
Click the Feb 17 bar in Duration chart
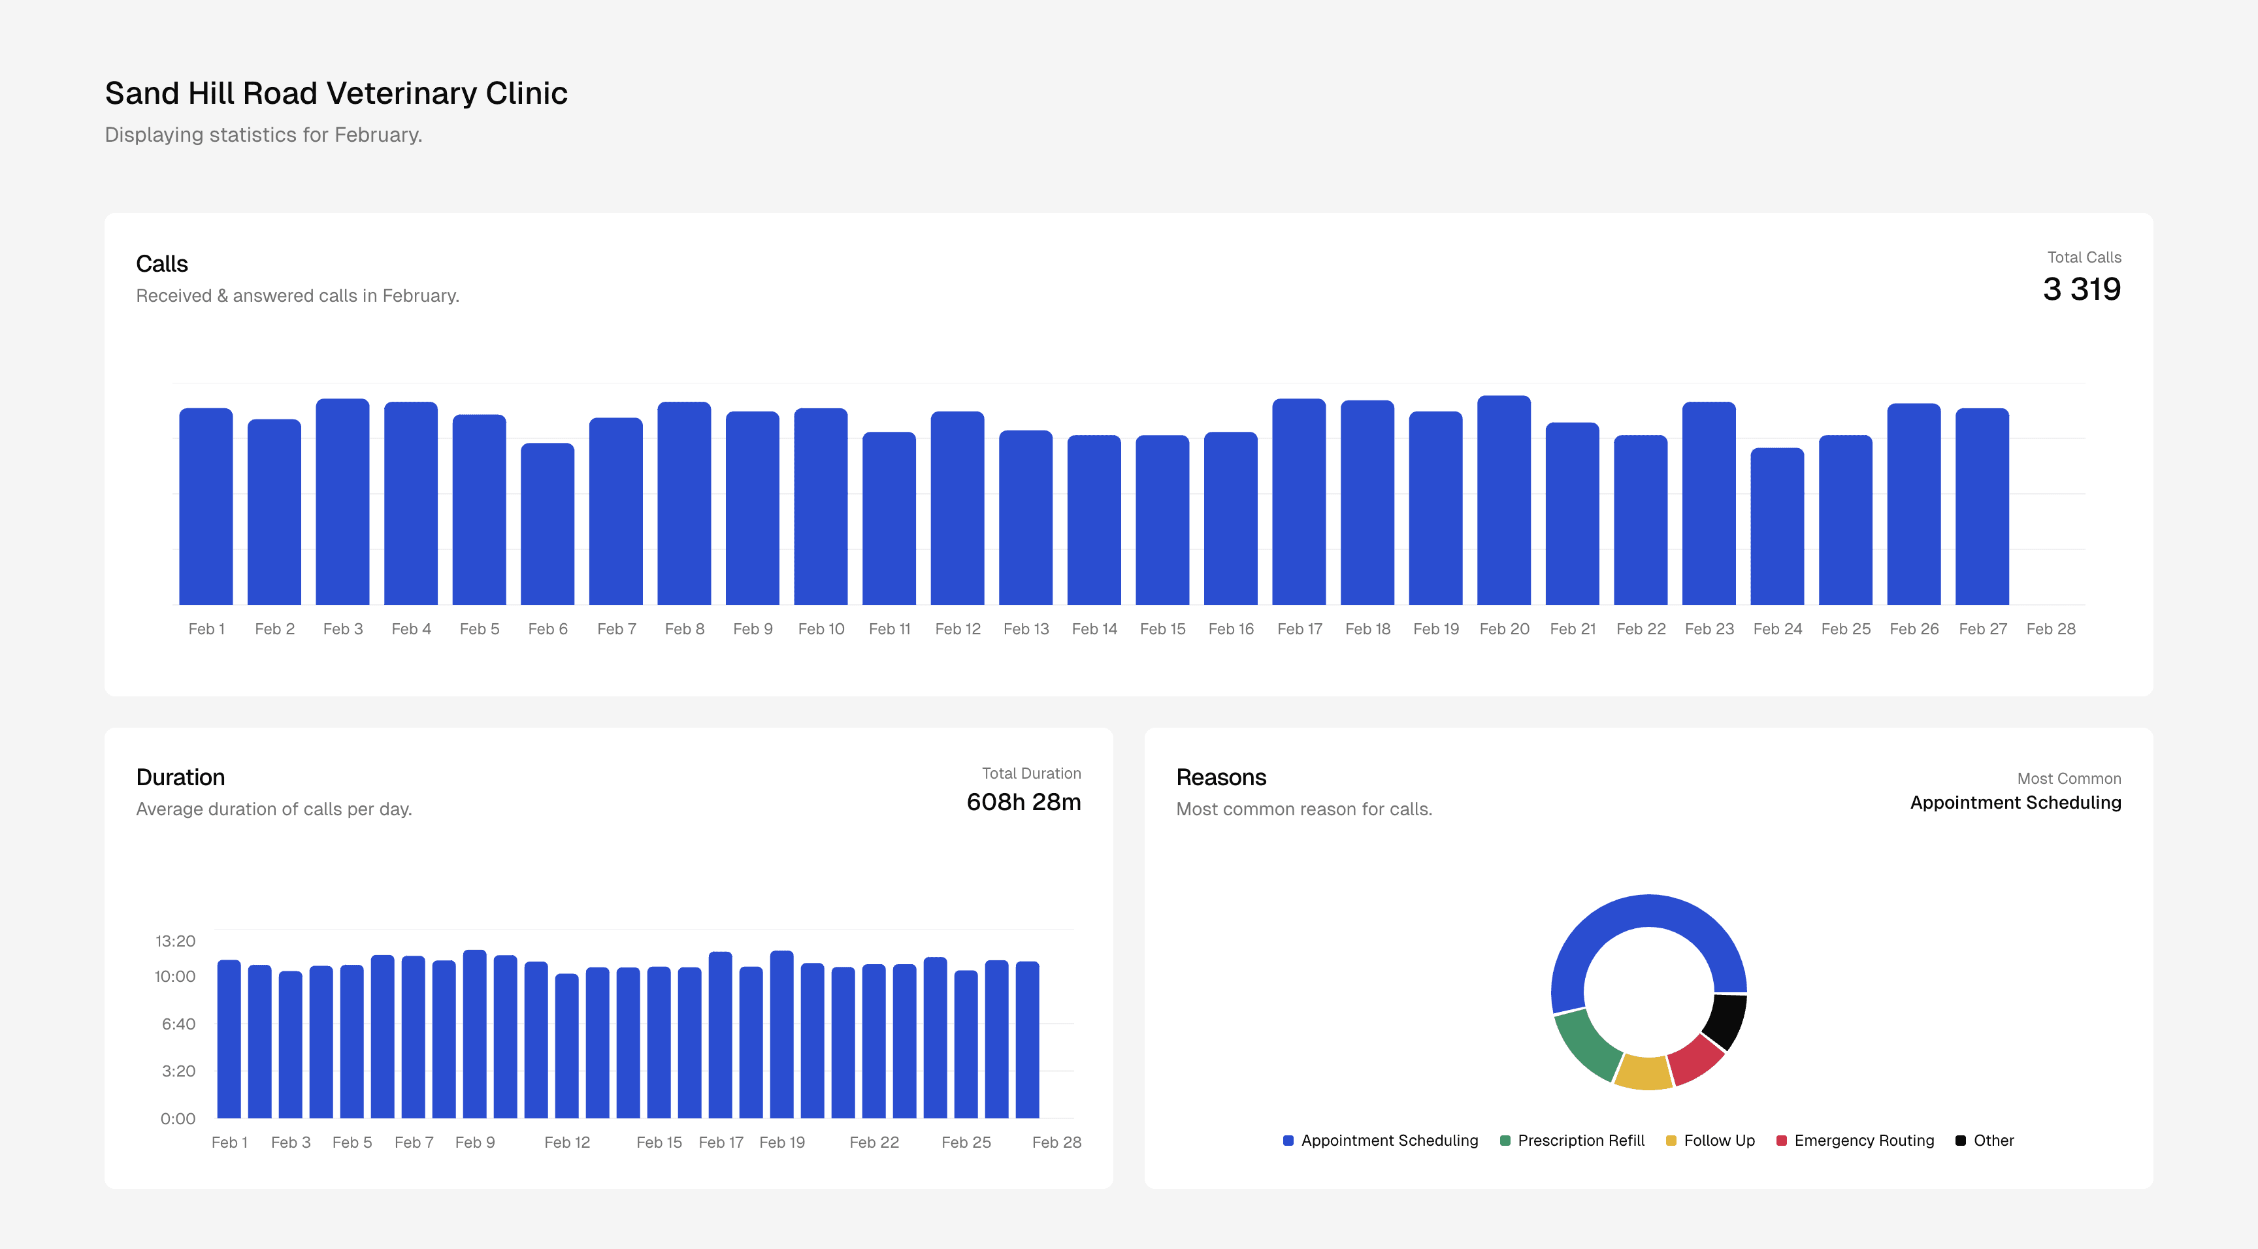[x=721, y=1034]
